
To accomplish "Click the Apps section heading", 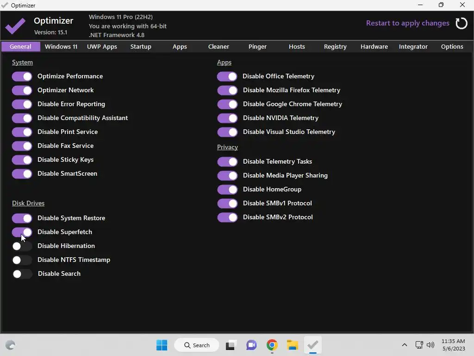I will [x=224, y=63].
